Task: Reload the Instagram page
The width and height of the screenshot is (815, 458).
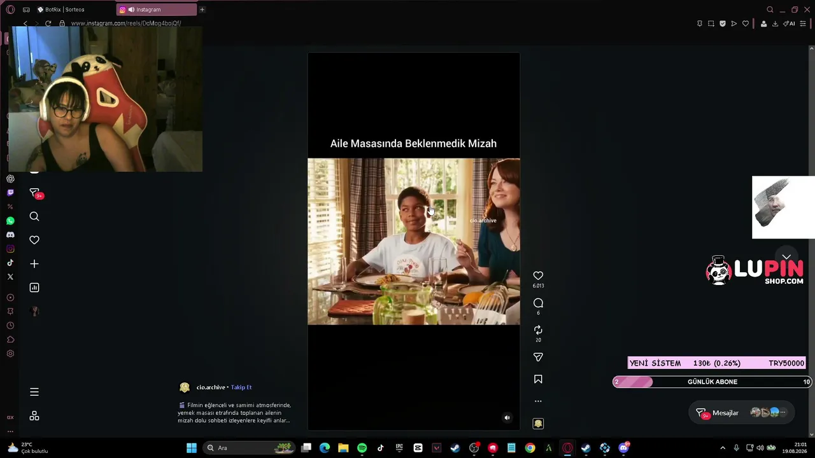Action: [x=48, y=24]
